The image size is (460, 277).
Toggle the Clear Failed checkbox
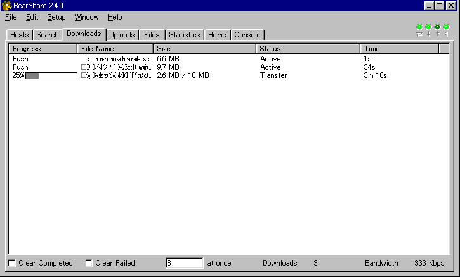89,263
